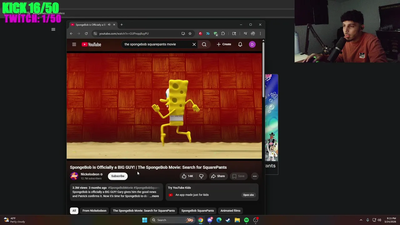The height and width of the screenshot is (225, 400).
Task: Open the green extension with badge
Action: pyautogui.click(x=215, y=33)
